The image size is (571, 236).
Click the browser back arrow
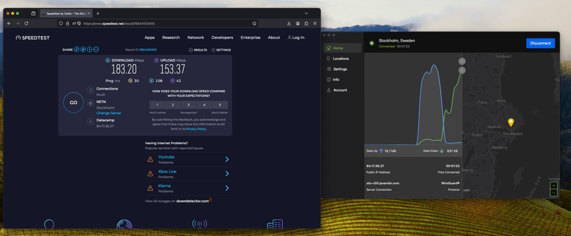tap(9, 23)
